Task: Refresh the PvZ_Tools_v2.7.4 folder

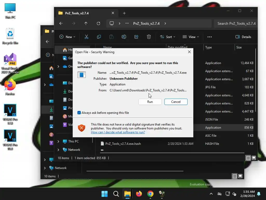Action: (98, 23)
